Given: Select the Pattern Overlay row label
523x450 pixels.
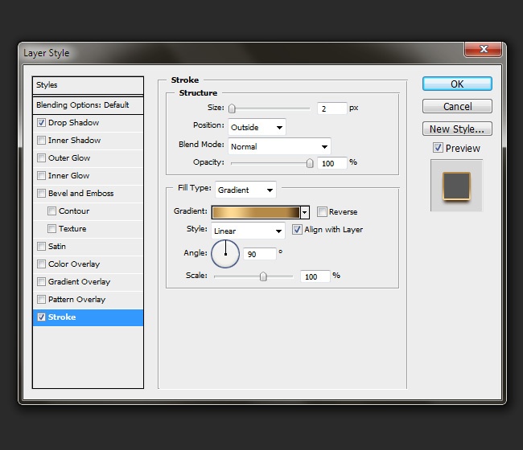Looking at the screenshot, I should tap(76, 300).
